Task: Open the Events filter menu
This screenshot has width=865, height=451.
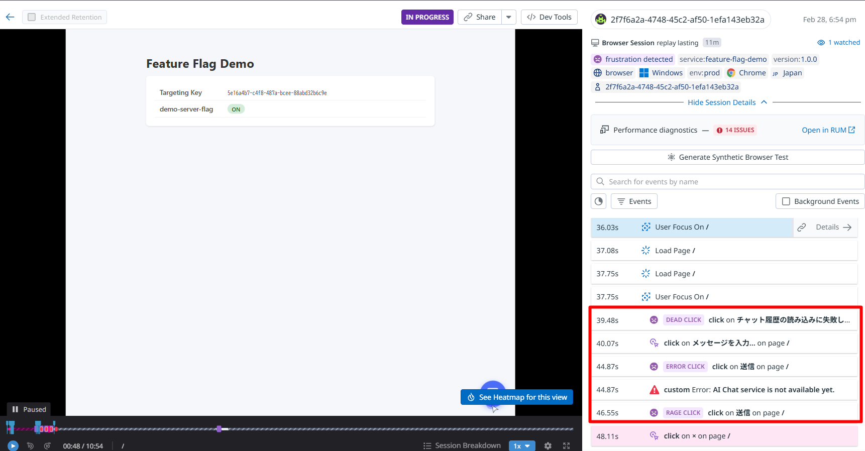Action: [x=634, y=201]
